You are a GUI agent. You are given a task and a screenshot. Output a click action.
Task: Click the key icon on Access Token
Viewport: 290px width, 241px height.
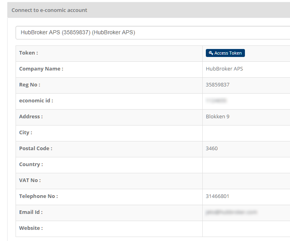click(x=211, y=53)
